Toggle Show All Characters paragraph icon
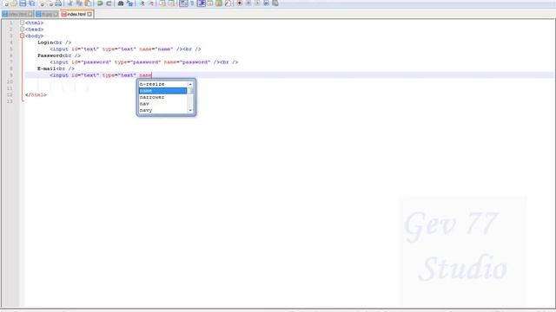Viewport: 556px width, 312px height. pyautogui.click(x=192, y=3)
